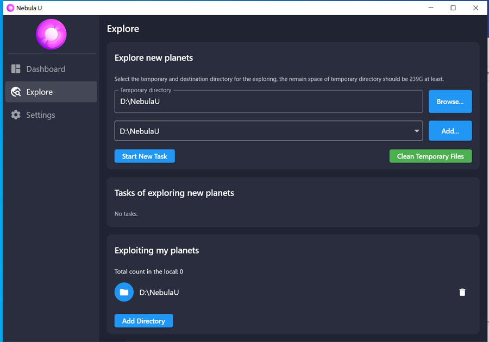Click the large Nebula logo in sidebar
This screenshot has height=342, width=489.
[x=51, y=34]
